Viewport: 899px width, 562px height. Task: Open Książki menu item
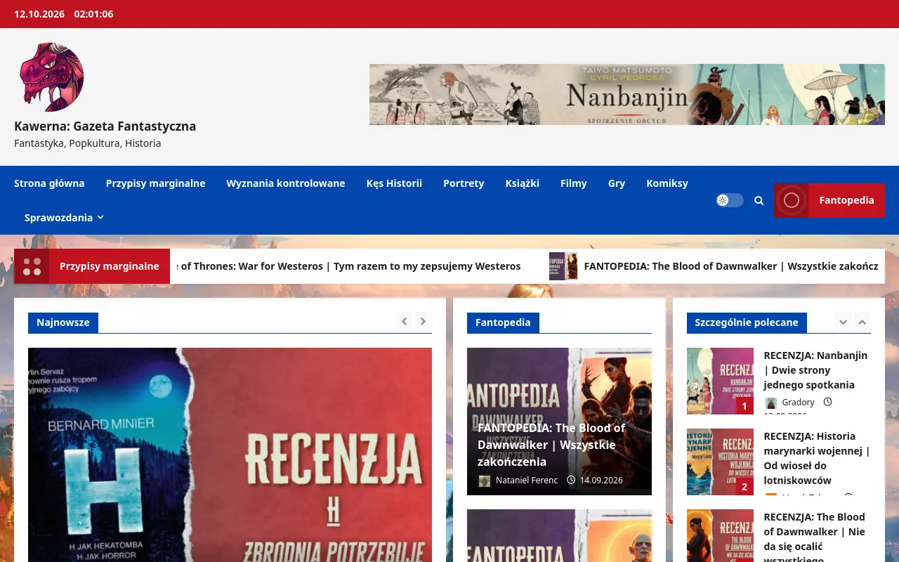(x=523, y=183)
